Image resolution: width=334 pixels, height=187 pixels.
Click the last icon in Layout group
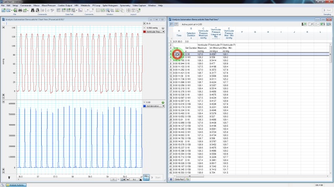pos(138,10)
